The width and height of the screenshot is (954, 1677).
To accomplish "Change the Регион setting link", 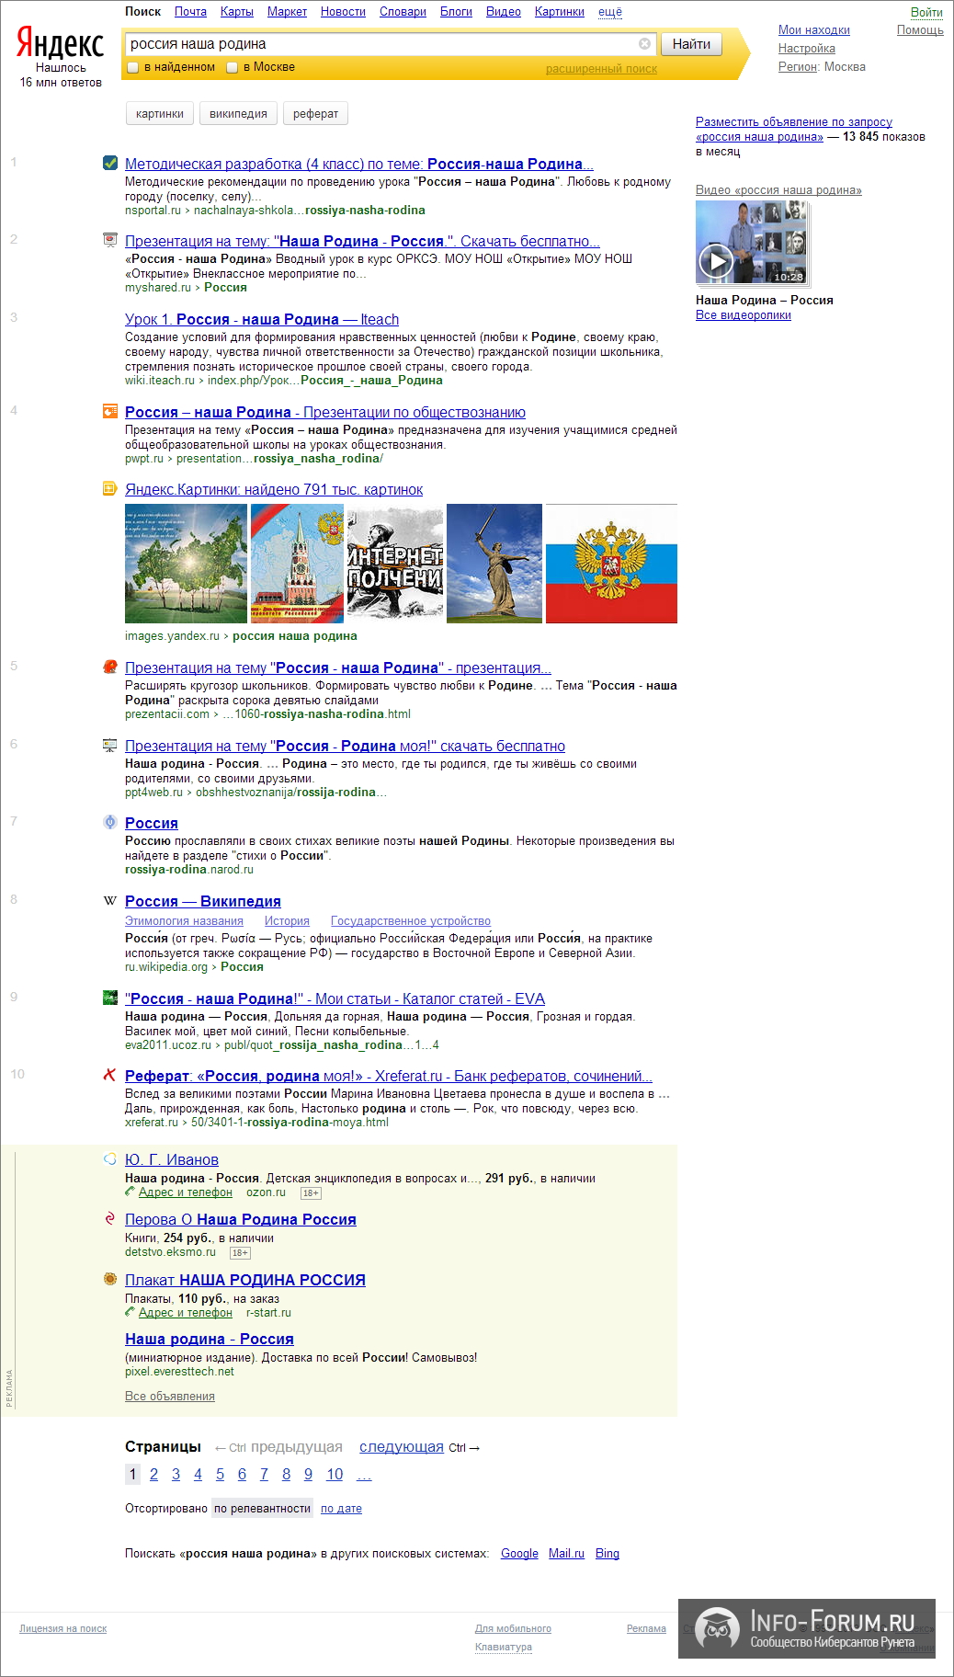I will tap(798, 67).
